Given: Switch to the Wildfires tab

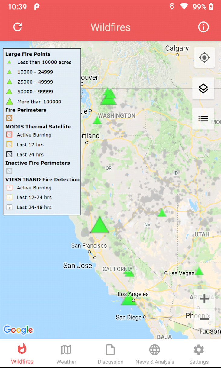Looking at the screenshot, I should coord(22,353).
